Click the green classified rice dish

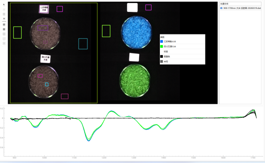[135, 80]
